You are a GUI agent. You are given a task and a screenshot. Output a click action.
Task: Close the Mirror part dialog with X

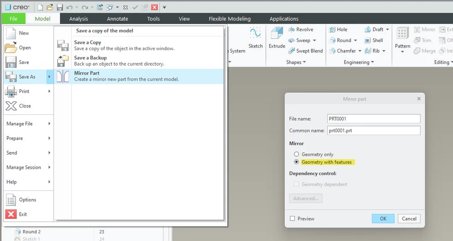click(419, 99)
